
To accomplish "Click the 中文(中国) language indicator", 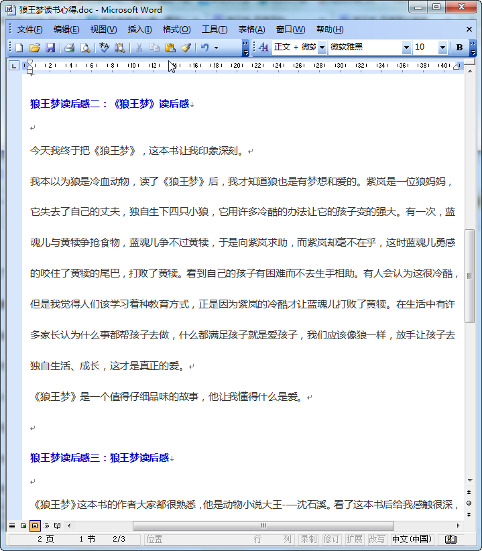I will (x=412, y=539).
